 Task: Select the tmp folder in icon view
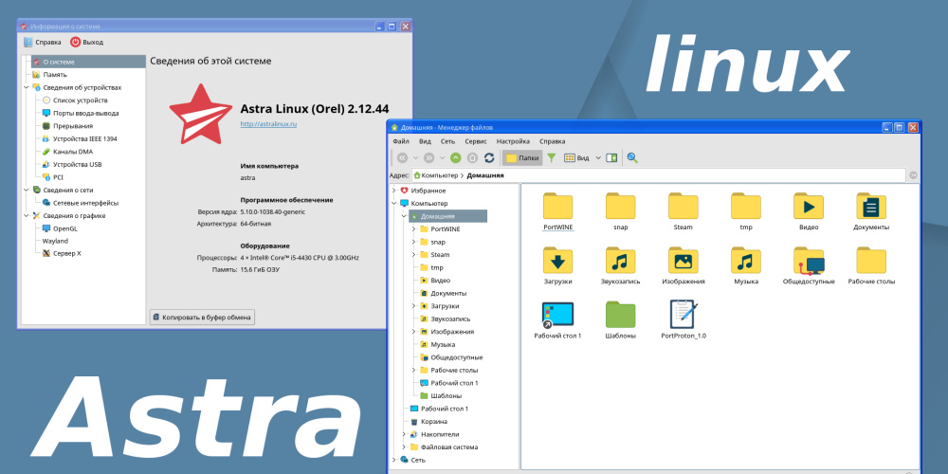pyautogui.click(x=745, y=211)
